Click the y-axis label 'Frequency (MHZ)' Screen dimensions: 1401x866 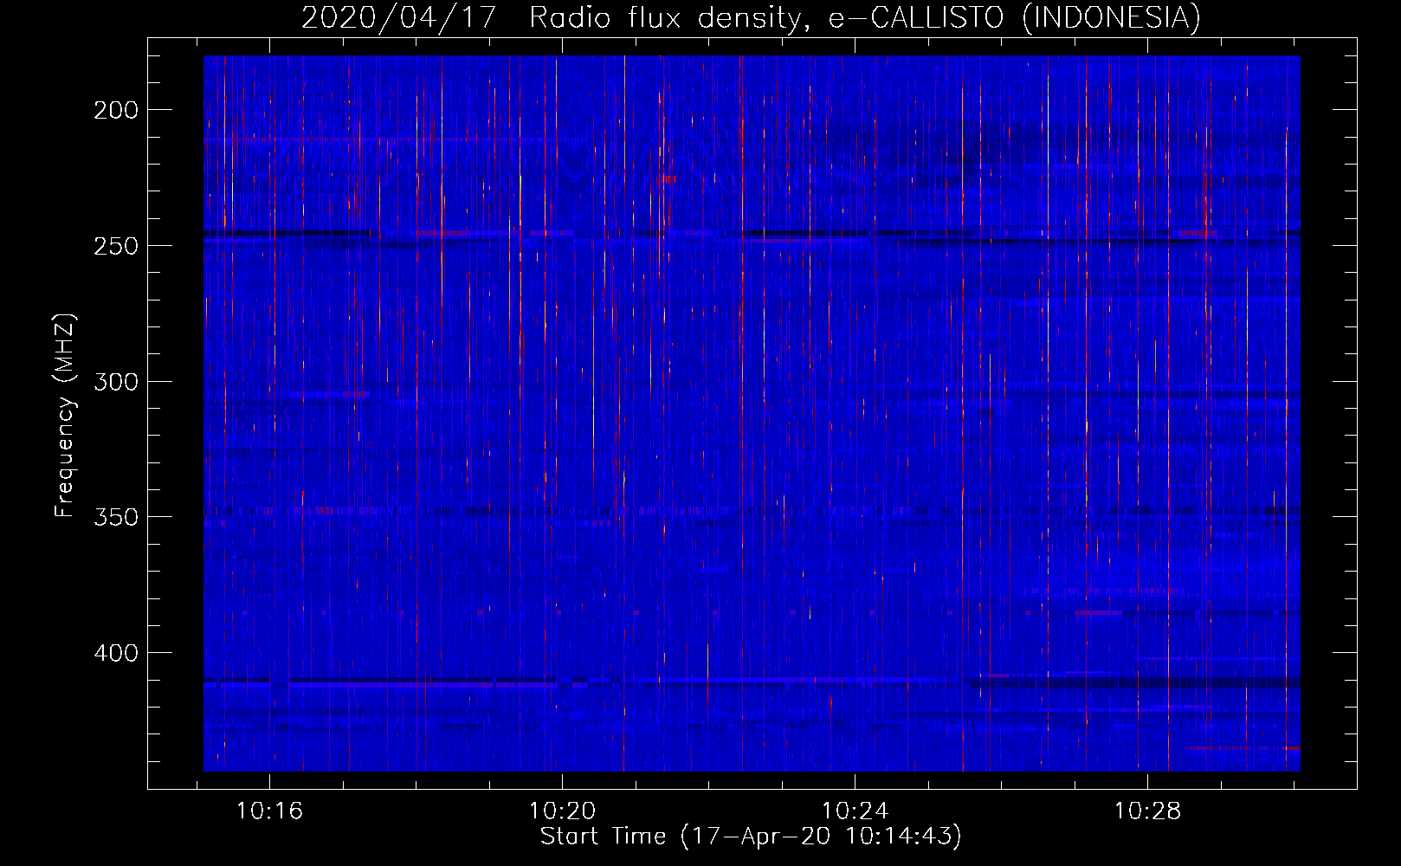coord(65,415)
